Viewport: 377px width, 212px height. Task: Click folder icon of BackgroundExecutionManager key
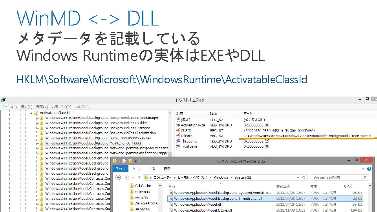click(41, 118)
